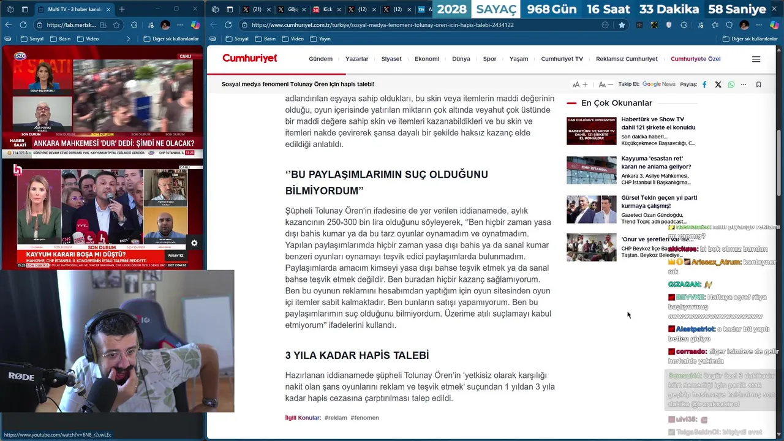The width and height of the screenshot is (784, 441).
Task: Open the Extensions puzzle icon in right window
Action: point(684,25)
